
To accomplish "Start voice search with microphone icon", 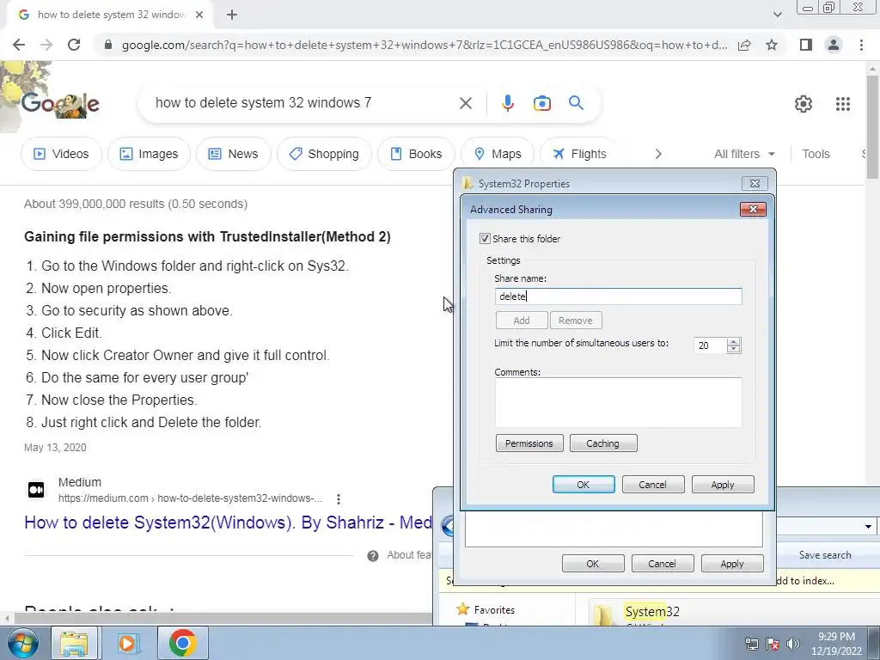I will tap(507, 103).
